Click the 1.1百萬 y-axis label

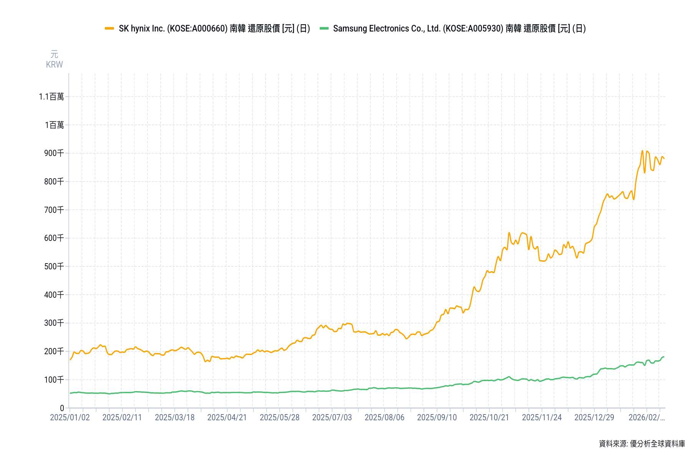[x=51, y=97]
